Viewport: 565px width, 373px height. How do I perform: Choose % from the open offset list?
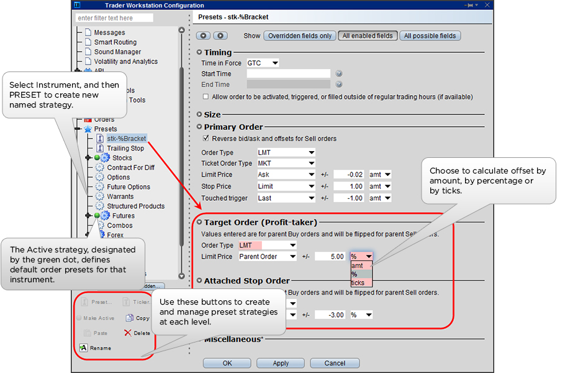[x=361, y=274]
